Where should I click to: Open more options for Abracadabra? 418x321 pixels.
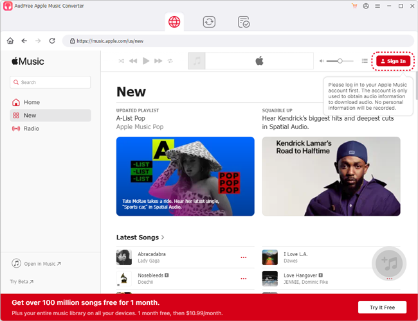click(244, 257)
